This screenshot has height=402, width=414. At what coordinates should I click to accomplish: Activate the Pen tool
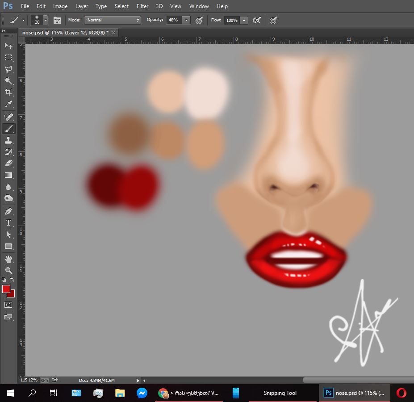(x=8, y=211)
